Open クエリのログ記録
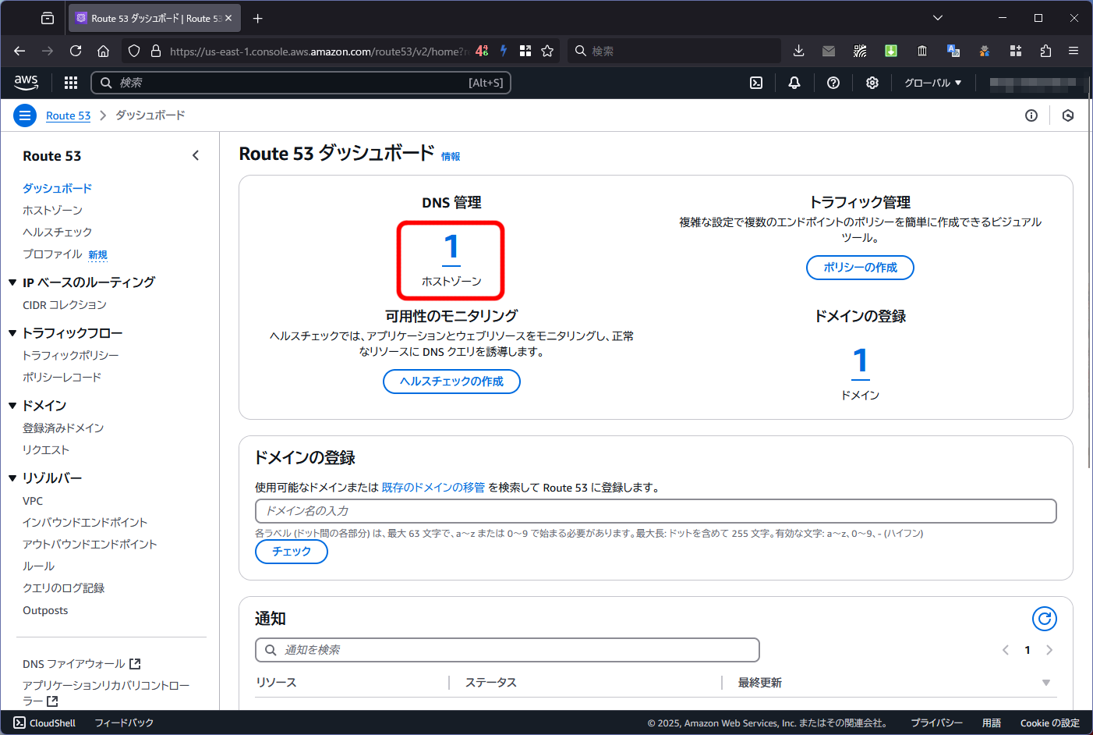 click(x=63, y=588)
